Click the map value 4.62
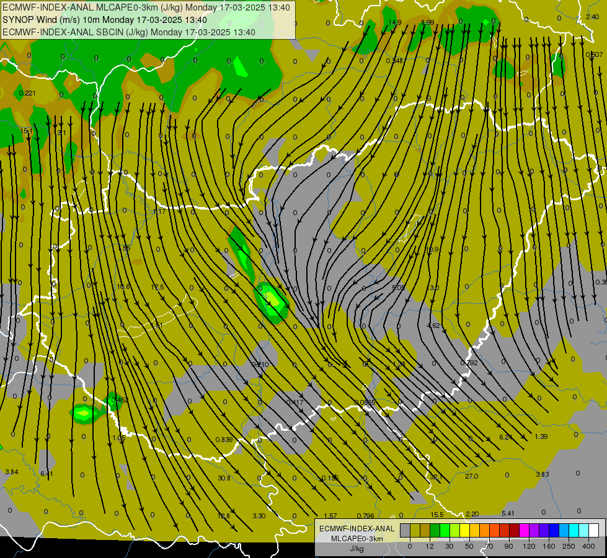The height and width of the screenshot is (558, 607). (433, 325)
